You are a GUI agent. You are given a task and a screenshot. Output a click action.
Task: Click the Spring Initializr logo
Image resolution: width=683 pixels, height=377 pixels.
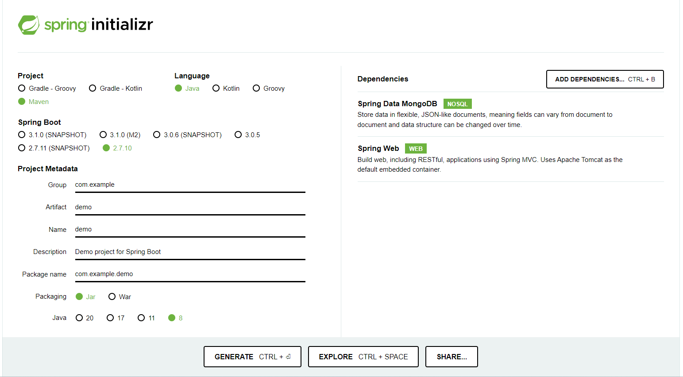[x=85, y=25]
